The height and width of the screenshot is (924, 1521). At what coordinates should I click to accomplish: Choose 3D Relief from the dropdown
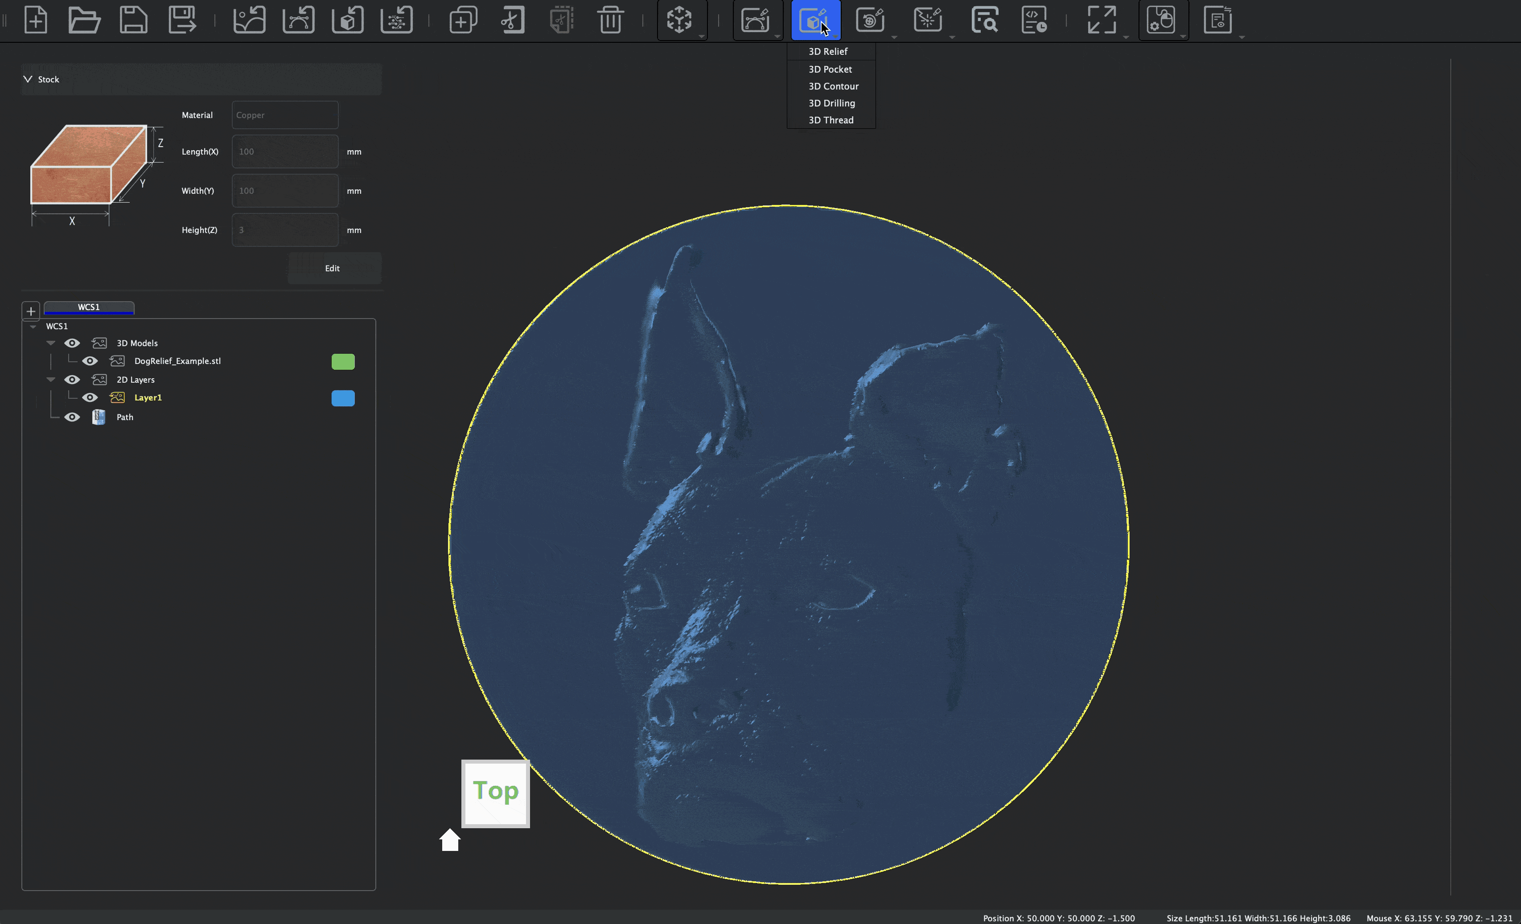click(828, 51)
